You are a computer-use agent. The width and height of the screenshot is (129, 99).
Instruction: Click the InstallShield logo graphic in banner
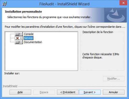pos(115,15)
